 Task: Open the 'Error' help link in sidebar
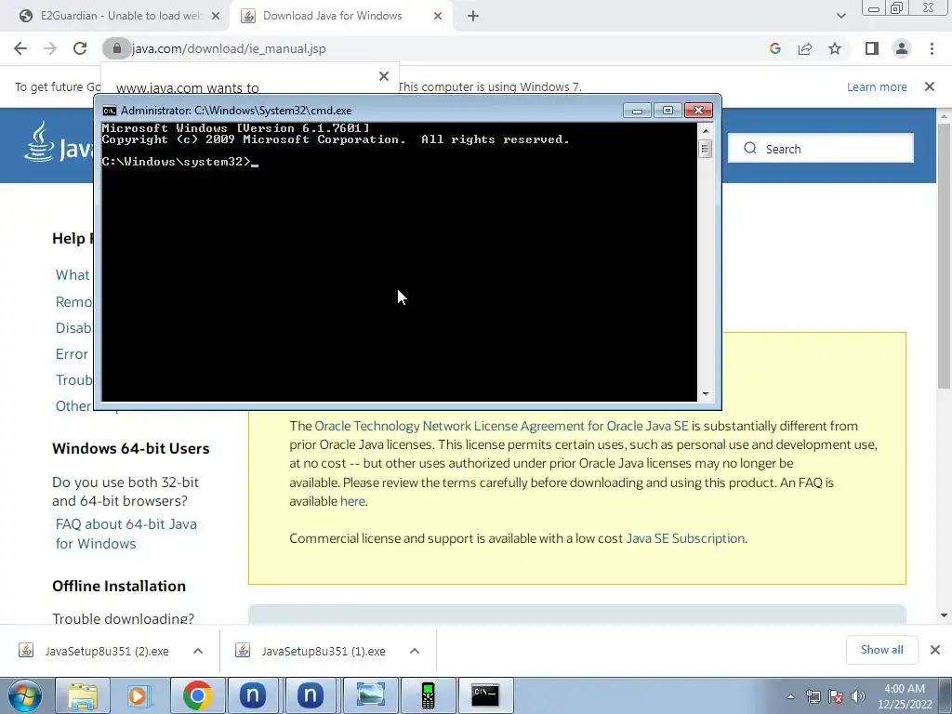pos(72,354)
